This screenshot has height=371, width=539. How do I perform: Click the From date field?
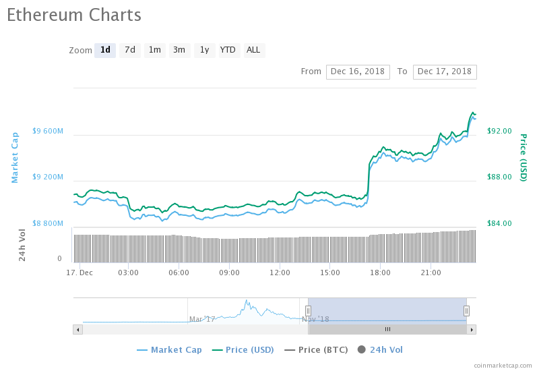pyautogui.click(x=358, y=72)
